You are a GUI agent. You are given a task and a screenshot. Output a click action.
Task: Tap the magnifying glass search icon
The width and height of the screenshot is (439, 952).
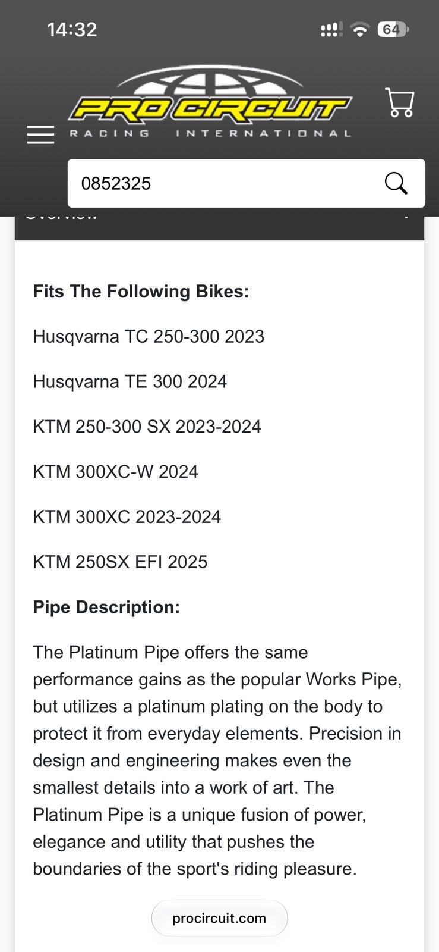[396, 183]
